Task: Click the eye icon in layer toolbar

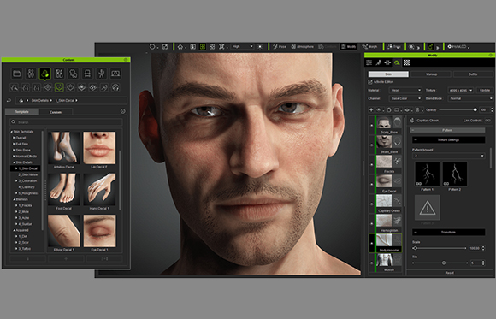Action: click(379, 109)
